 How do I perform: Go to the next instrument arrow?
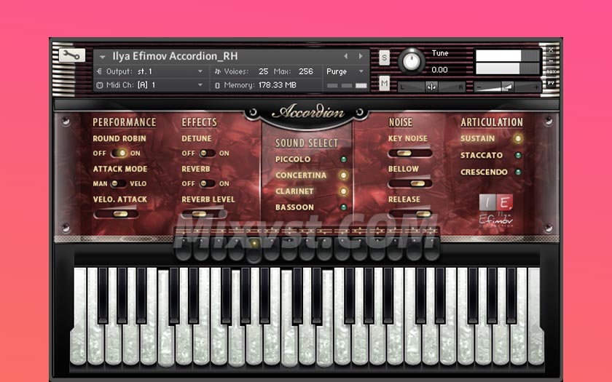pyautogui.click(x=361, y=56)
